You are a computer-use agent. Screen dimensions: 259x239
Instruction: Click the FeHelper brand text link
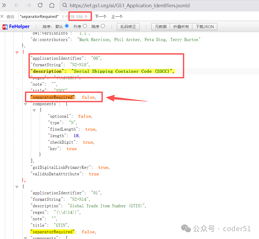point(19,26)
